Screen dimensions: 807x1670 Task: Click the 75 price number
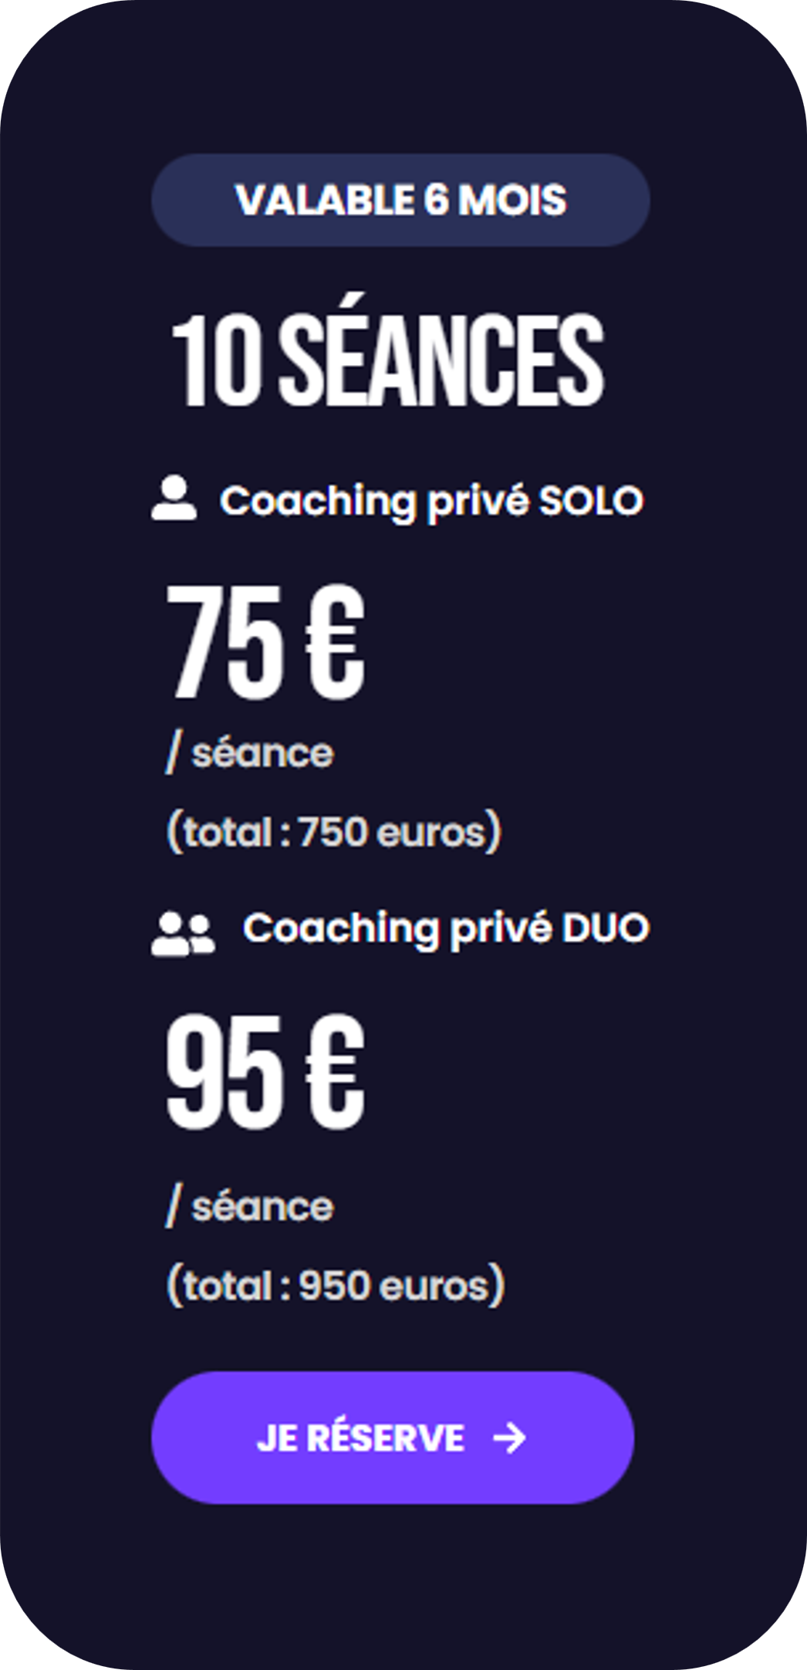(225, 642)
